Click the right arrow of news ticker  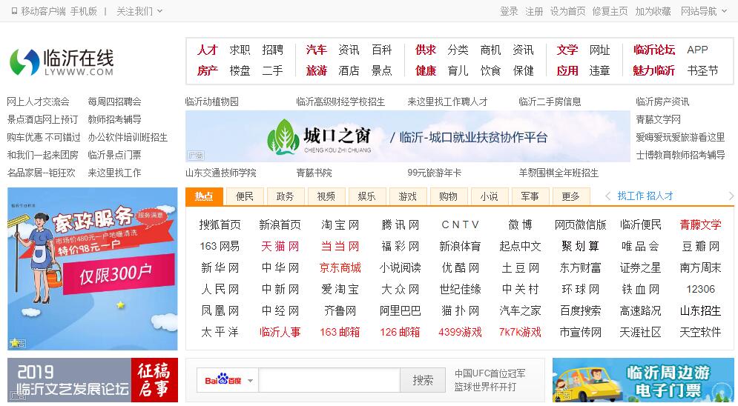pyautogui.click(x=731, y=196)
